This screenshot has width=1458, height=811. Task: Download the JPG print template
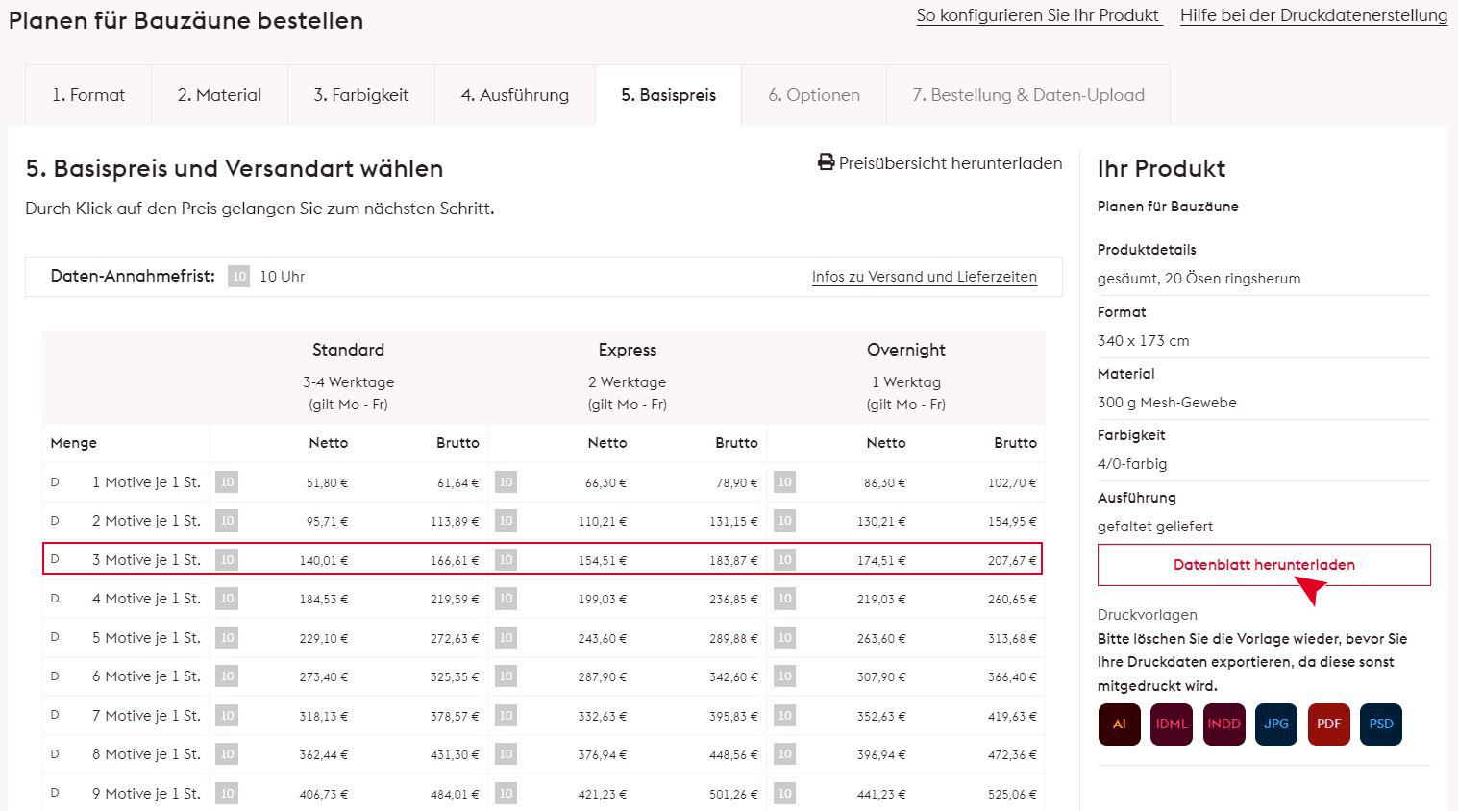pyautogui.click(x=1276, y=725)
